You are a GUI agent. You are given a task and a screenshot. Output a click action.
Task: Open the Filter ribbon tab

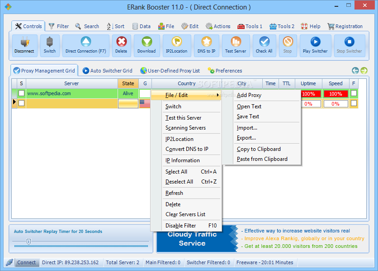(x=59, y=26)
